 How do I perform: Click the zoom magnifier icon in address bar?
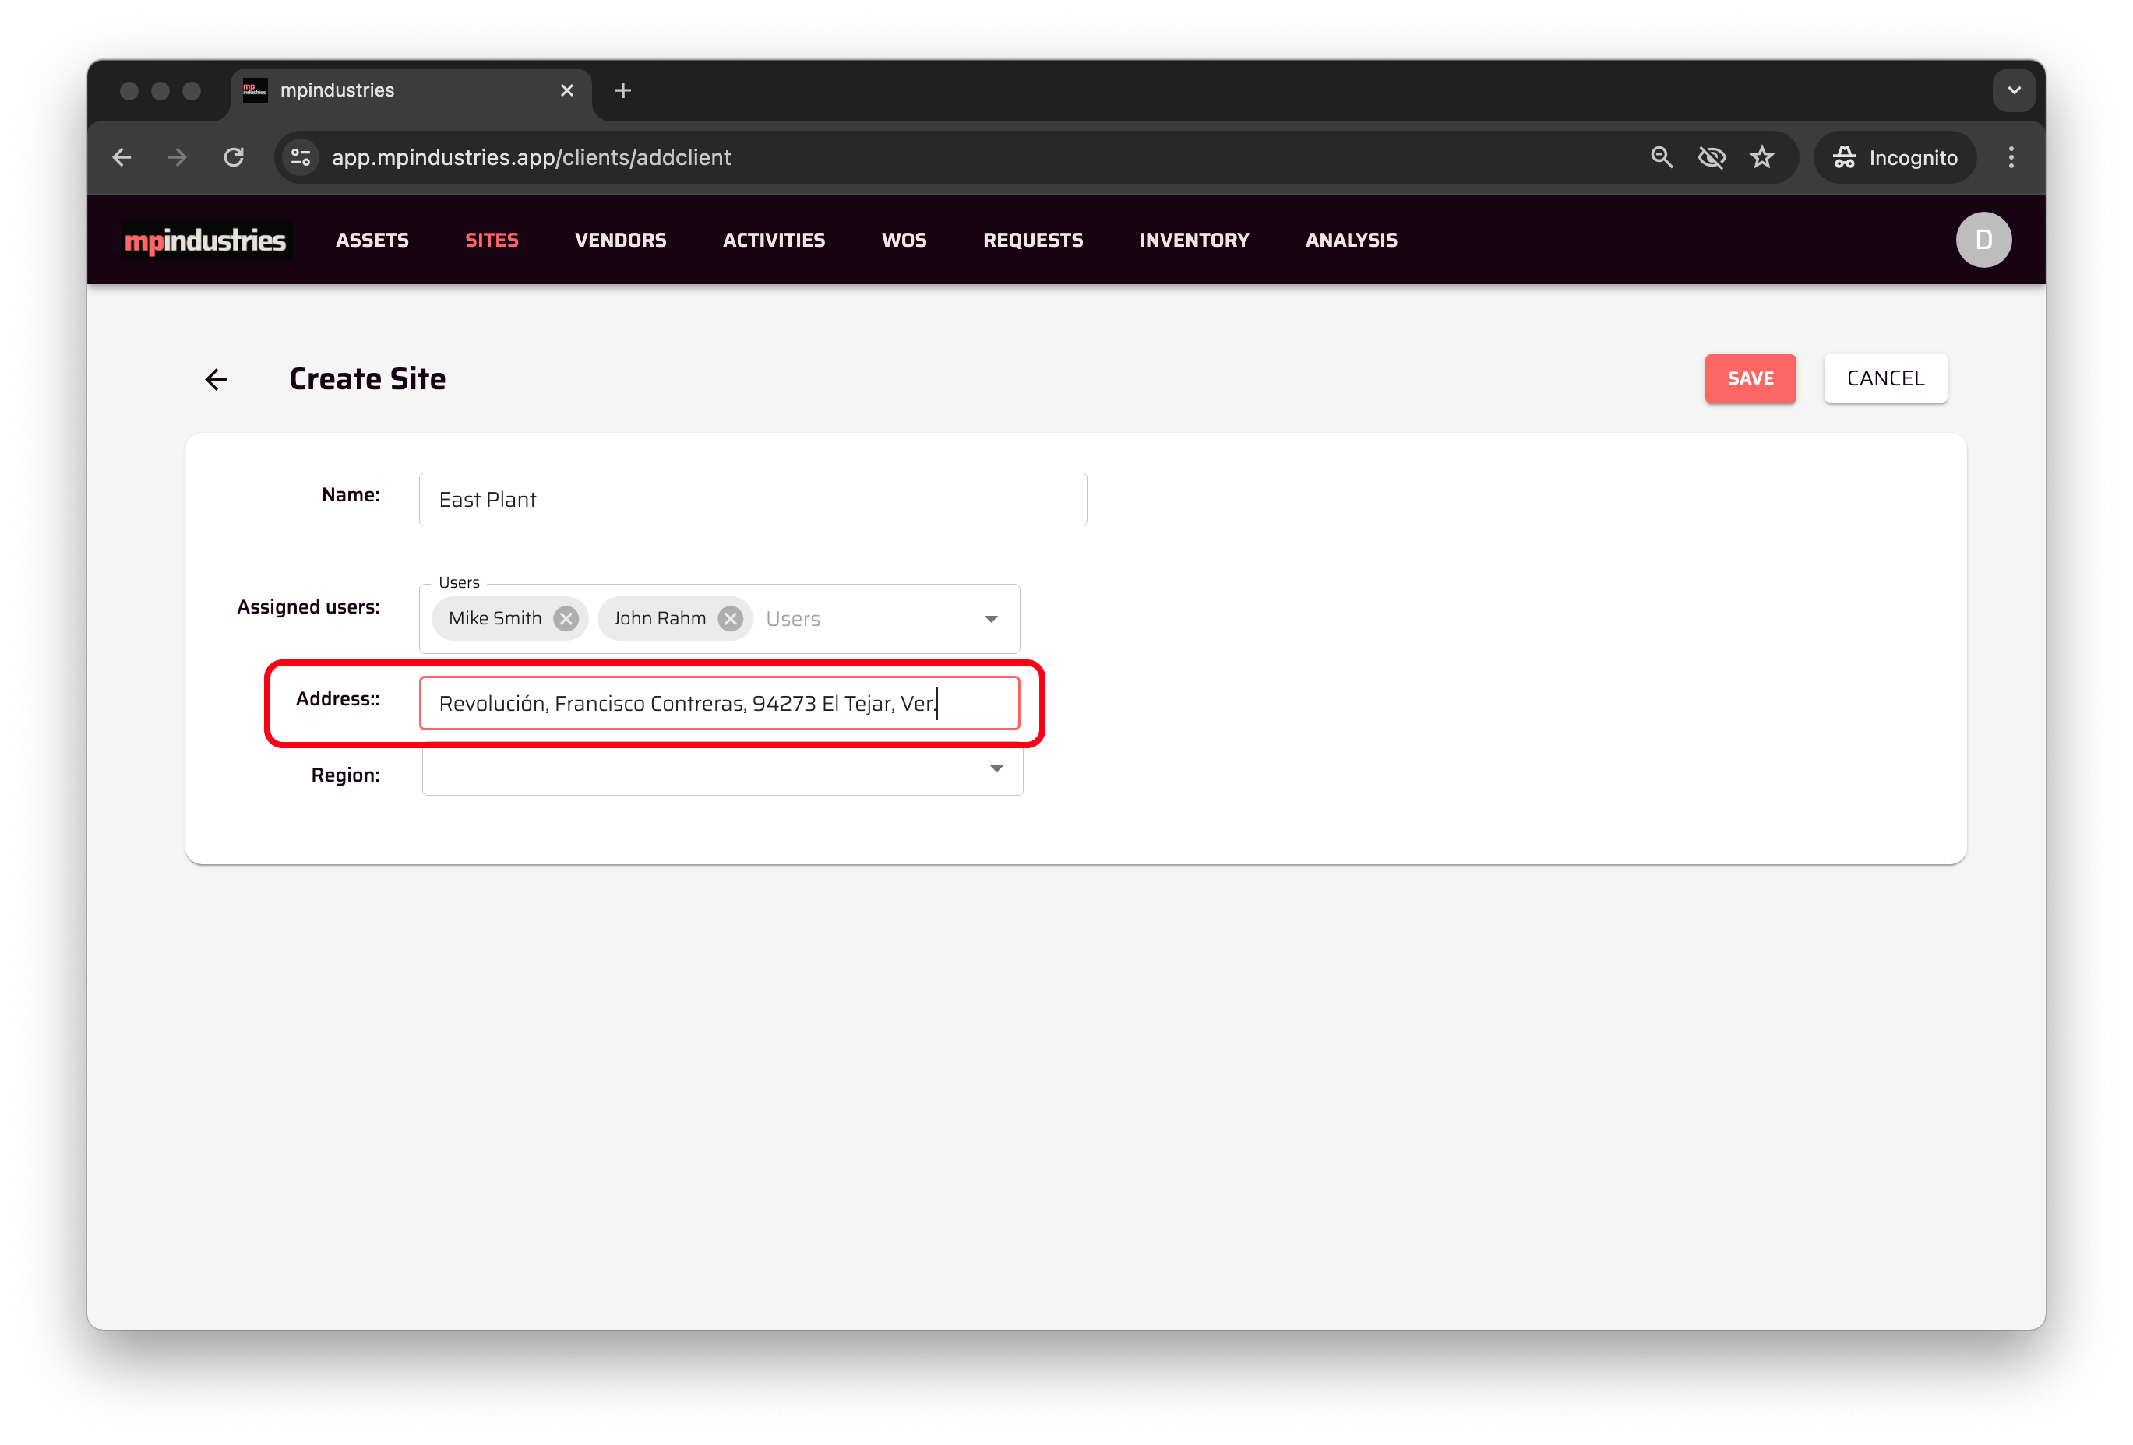(1661, 158)
